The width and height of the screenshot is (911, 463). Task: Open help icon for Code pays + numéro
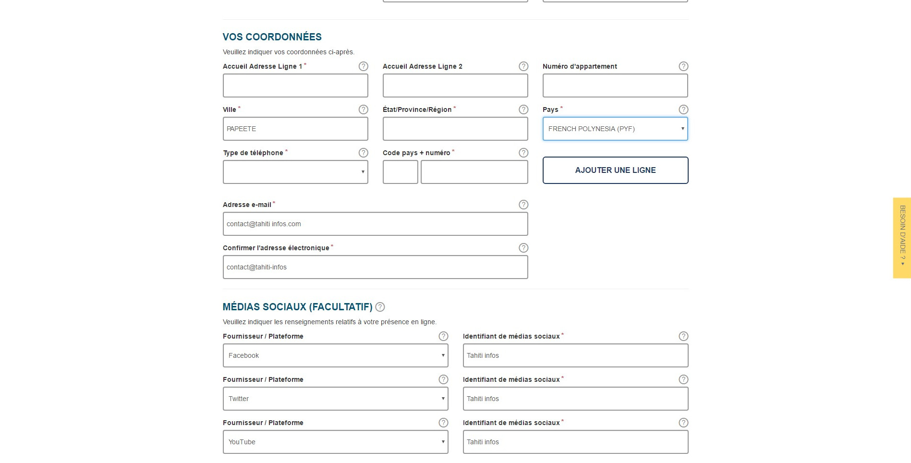click(523, 153)
